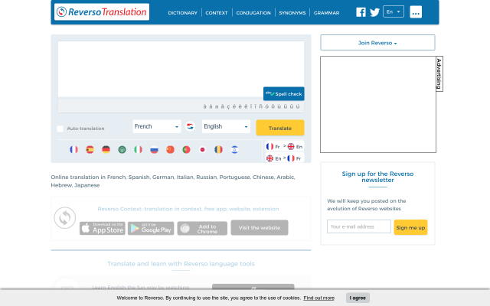The height and width of the screenshot is (306, 490).
Task: Click Add to Chrome button
Action: (202, 228)
